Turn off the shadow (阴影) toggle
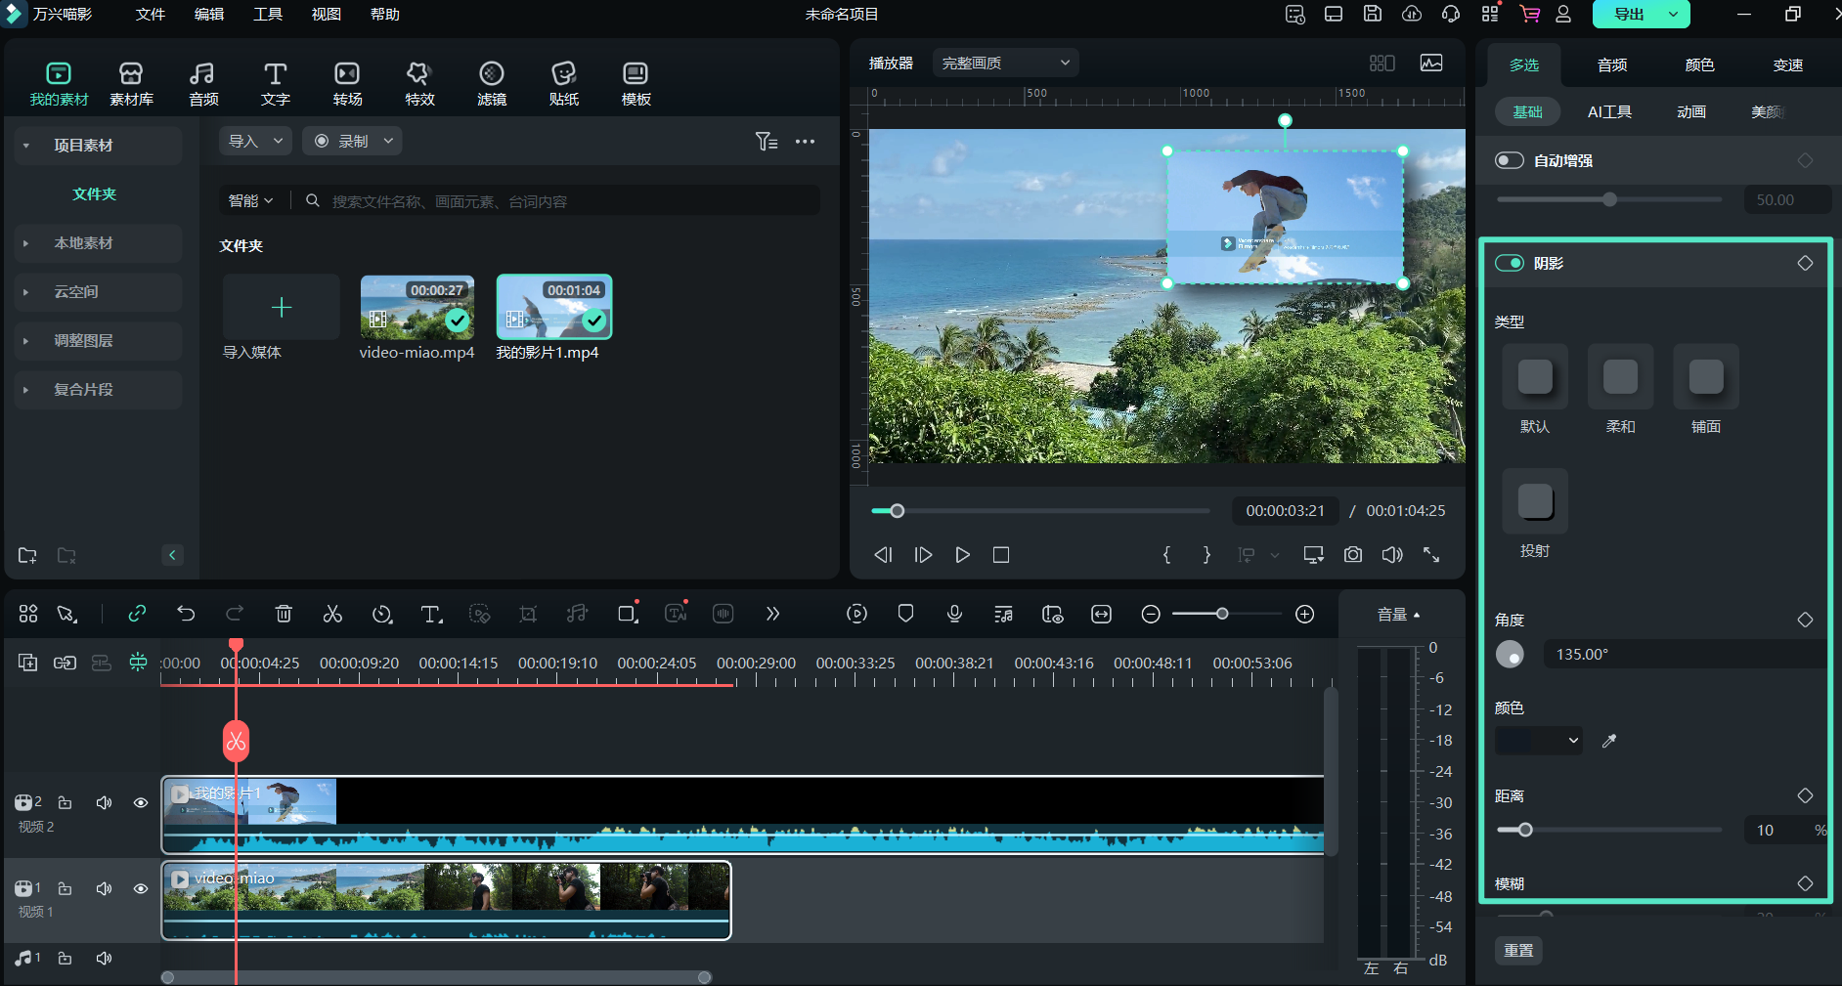 1510,263
